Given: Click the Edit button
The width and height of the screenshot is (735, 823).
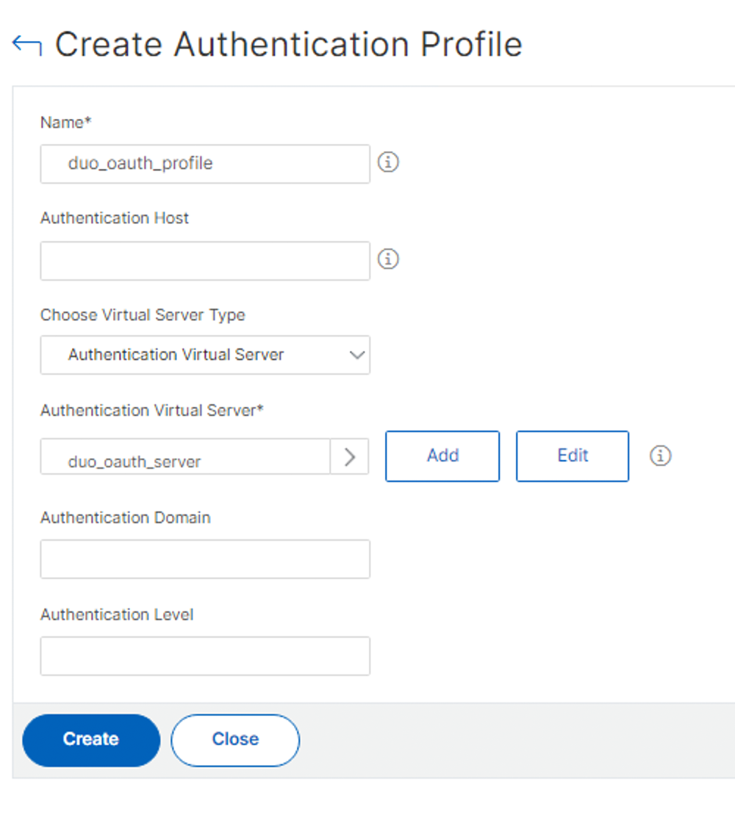Looking at the screenshot, I should coord(573,456).
